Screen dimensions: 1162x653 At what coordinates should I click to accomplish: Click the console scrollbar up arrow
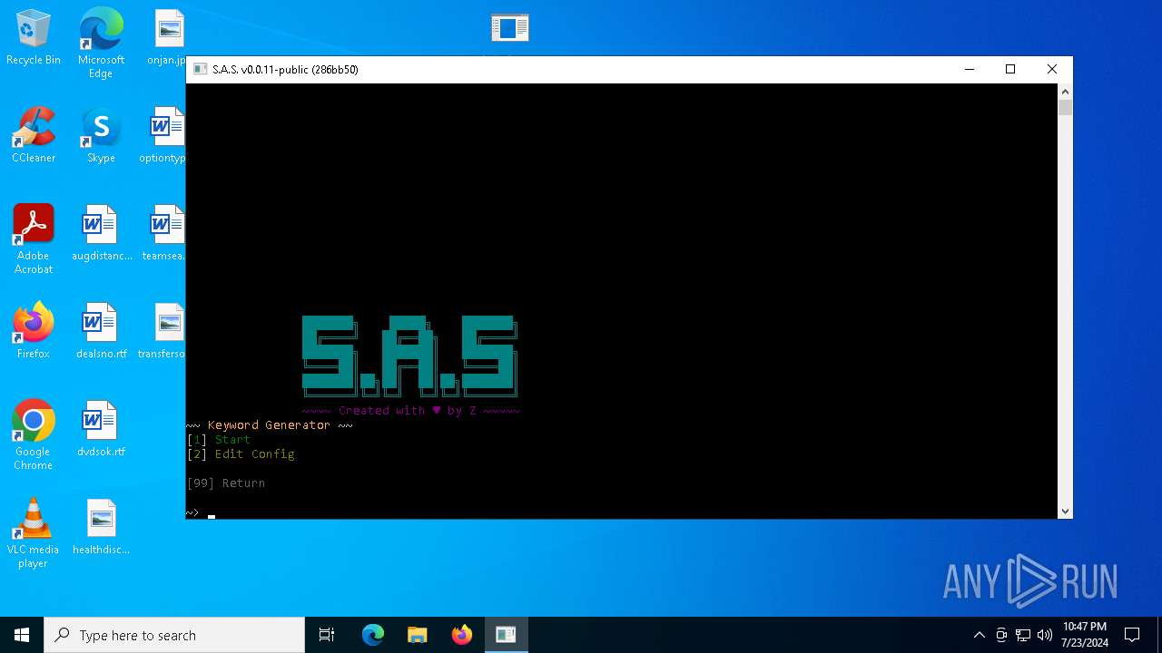pos(1065,92)
